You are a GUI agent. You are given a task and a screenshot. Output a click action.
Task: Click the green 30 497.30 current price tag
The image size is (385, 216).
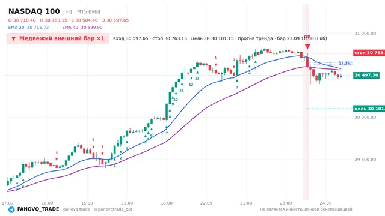[x=366, y=75]
